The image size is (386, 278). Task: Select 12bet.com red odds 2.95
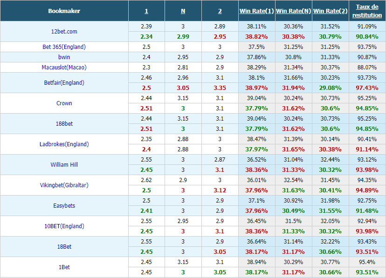(x=220, y=37)
